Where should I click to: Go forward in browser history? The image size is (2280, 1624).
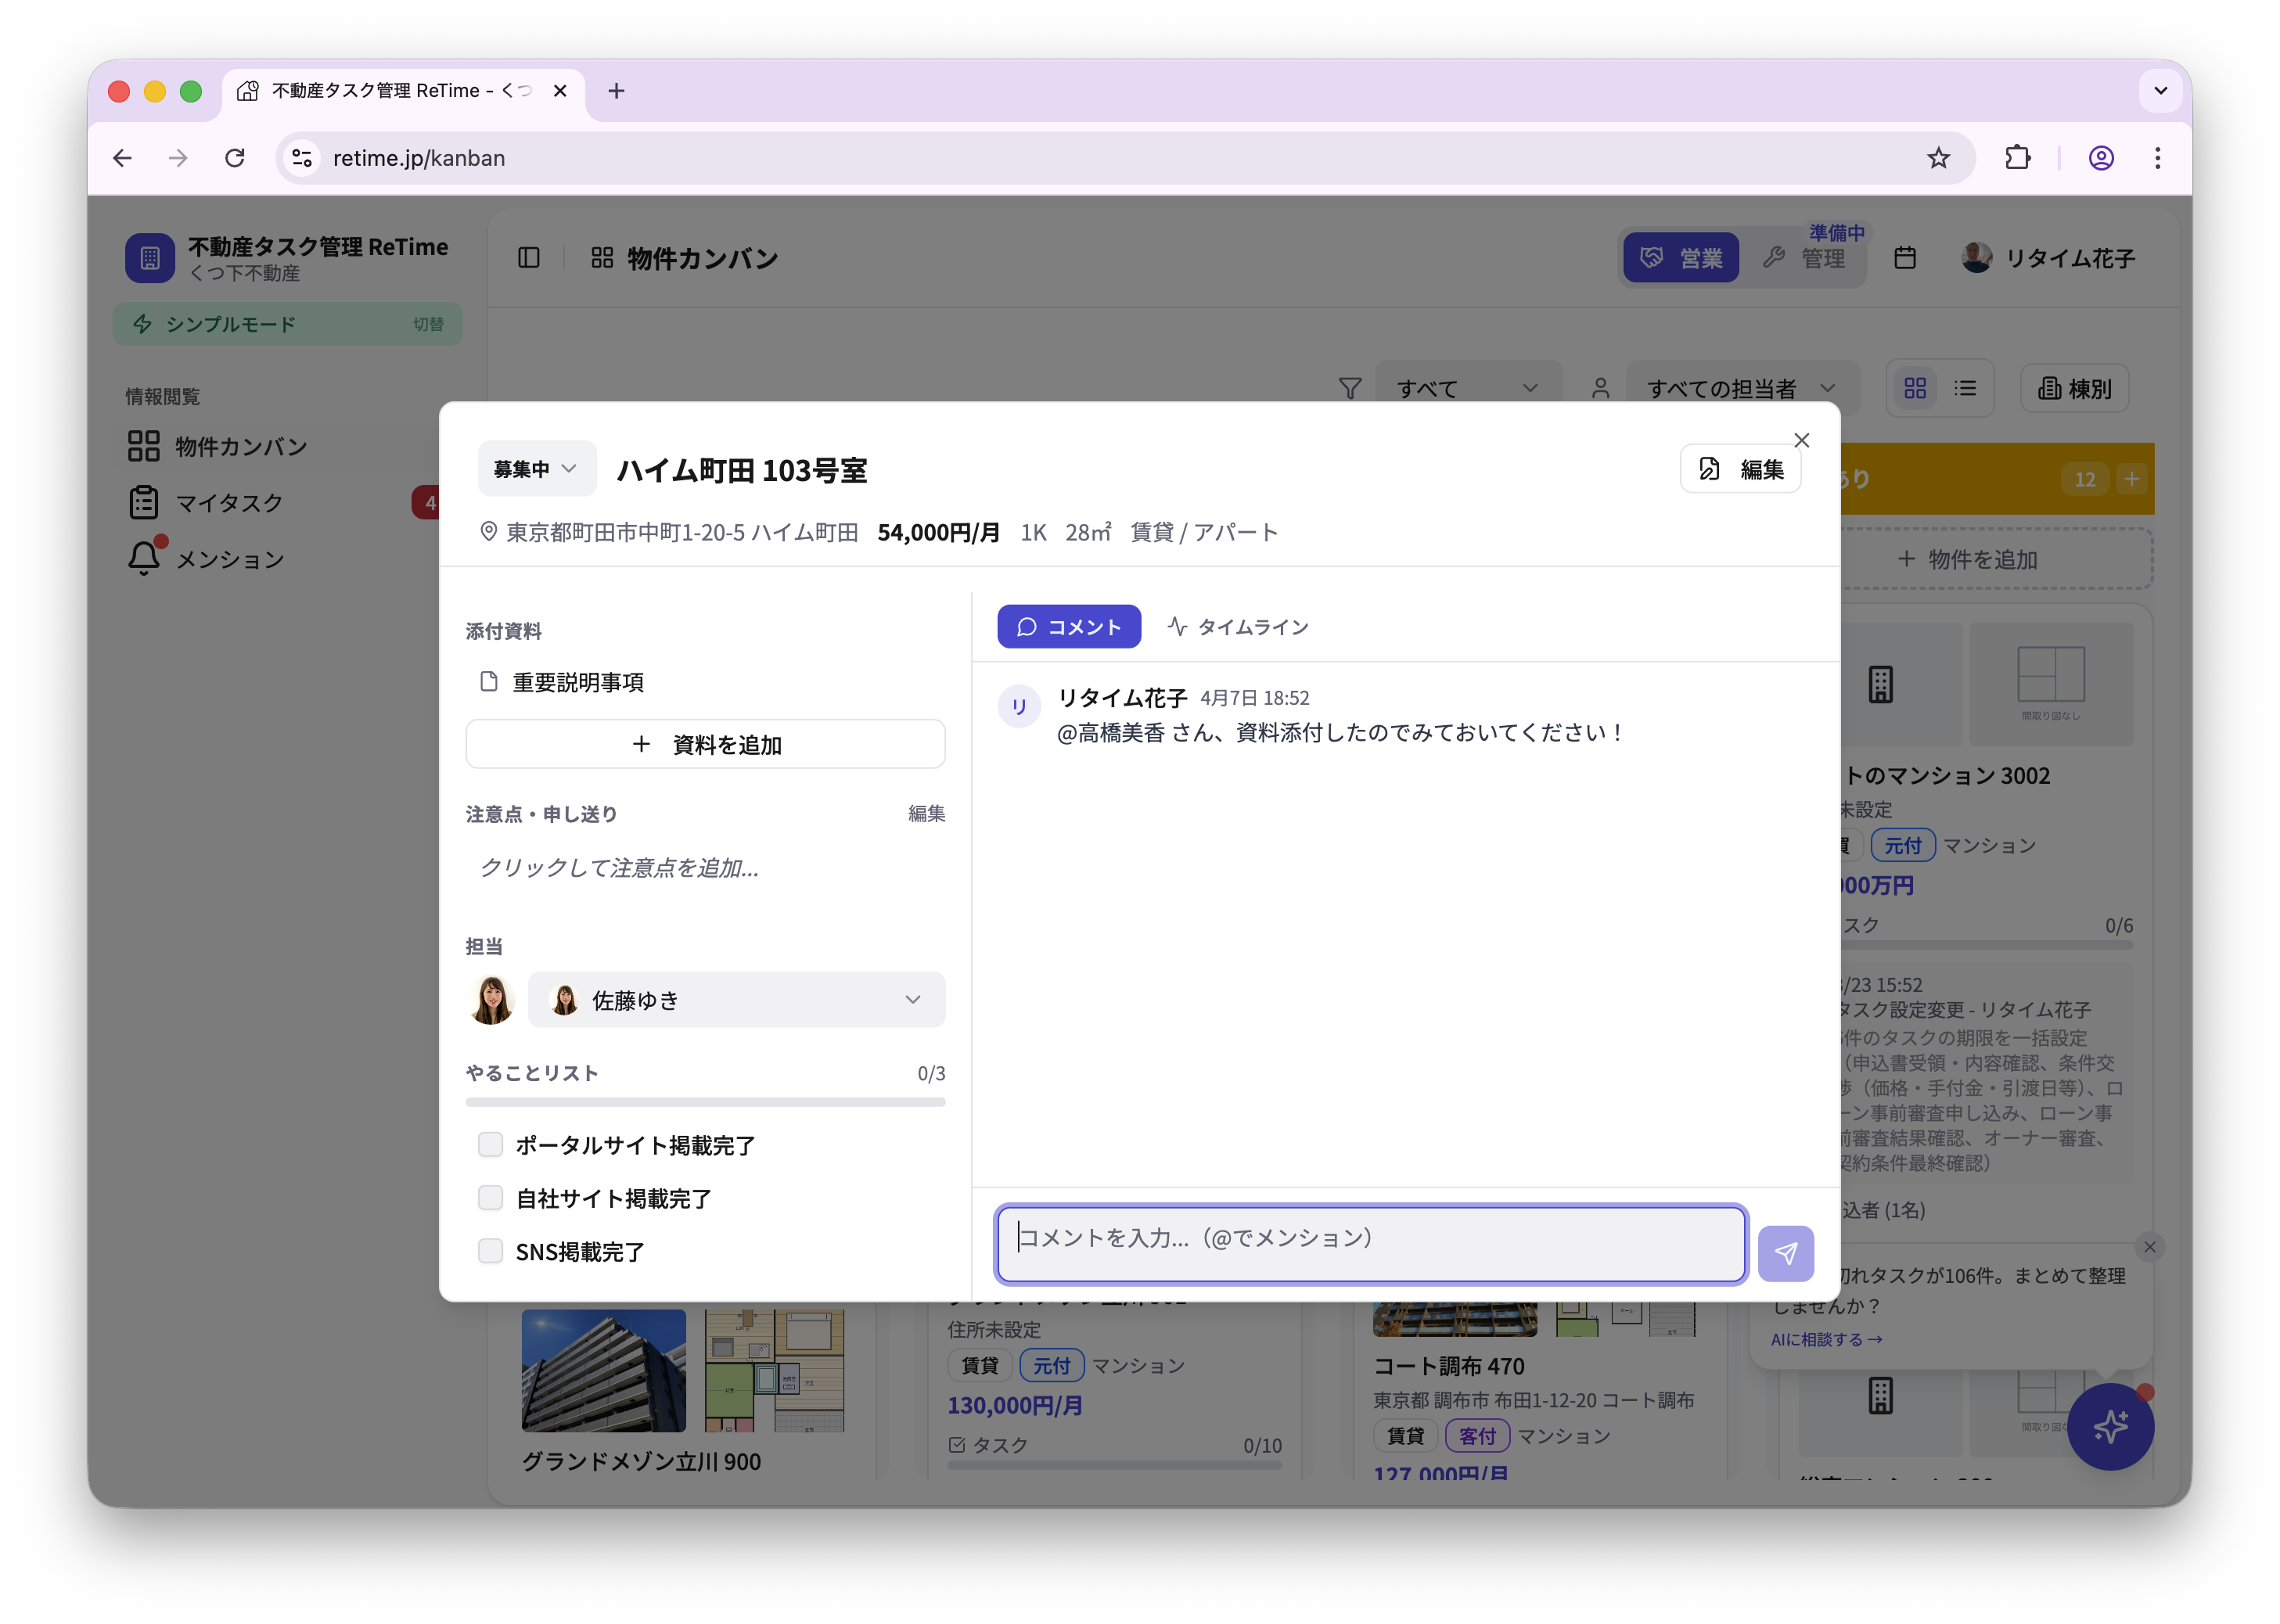tap(178, 158)
